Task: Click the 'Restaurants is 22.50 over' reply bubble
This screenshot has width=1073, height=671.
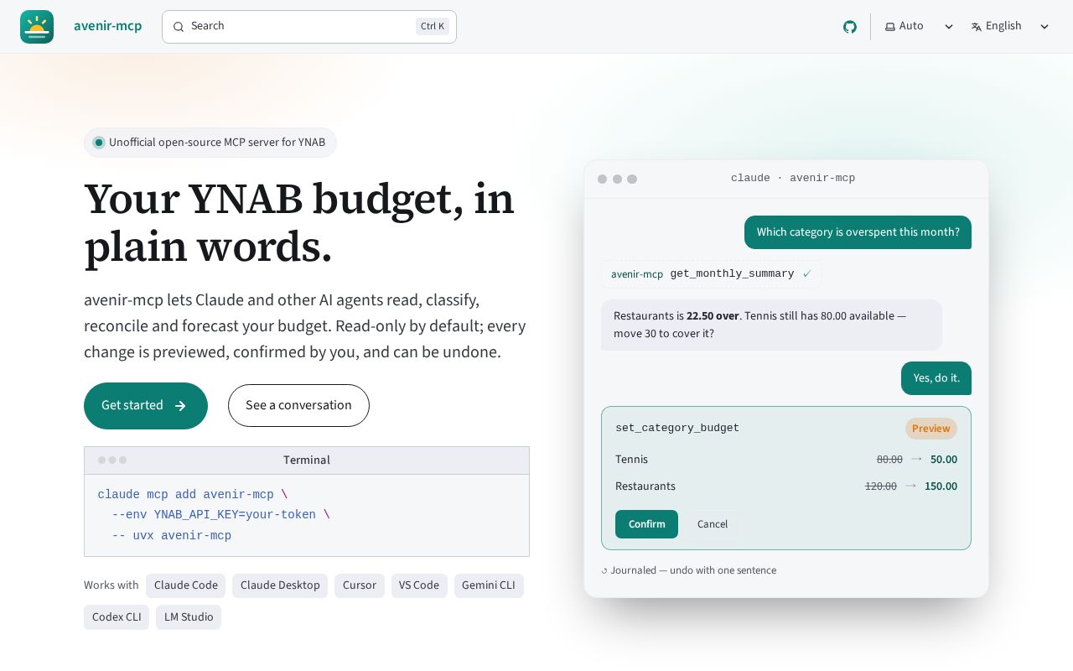Action: click(x=771, y=325)
